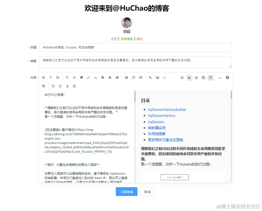Toggle split-column editing view
The width and height of the screenshot is (262, 211).
(211, 78)
